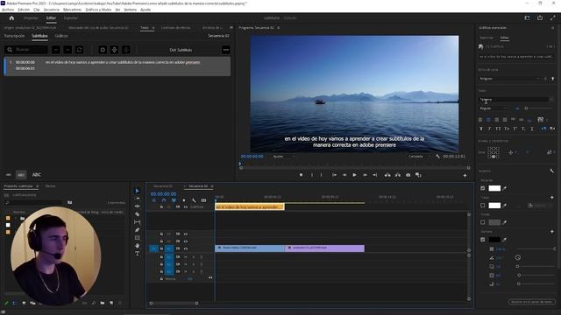Click the bottom Essential Graphics pill button
Screen dimensions: 561x315
531,302
